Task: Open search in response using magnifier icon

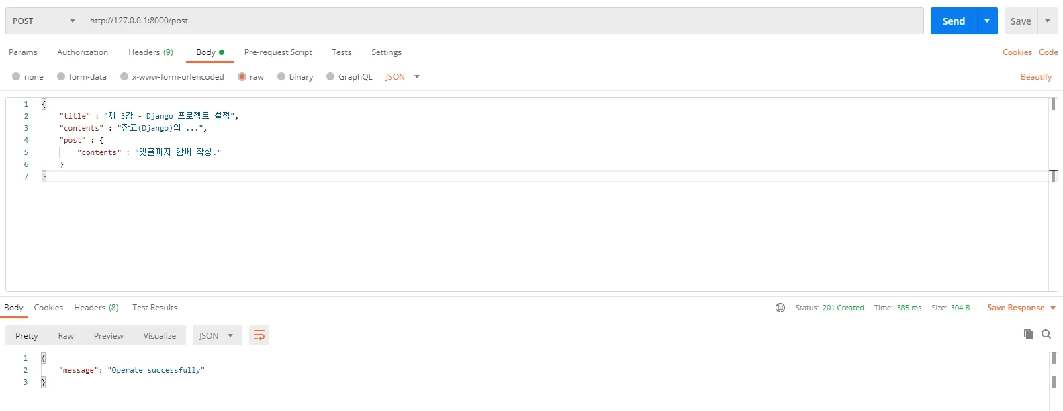Action: coord(1046,334)
